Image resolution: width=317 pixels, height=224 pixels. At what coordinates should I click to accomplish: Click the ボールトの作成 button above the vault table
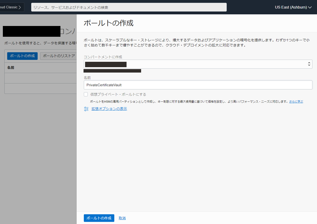pyautogui.click(x=22, y=56)
